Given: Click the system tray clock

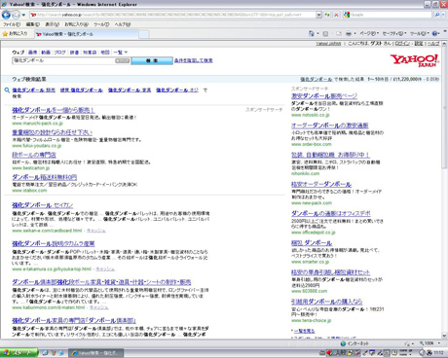Looking at the screenshot, I should (438, 353).
